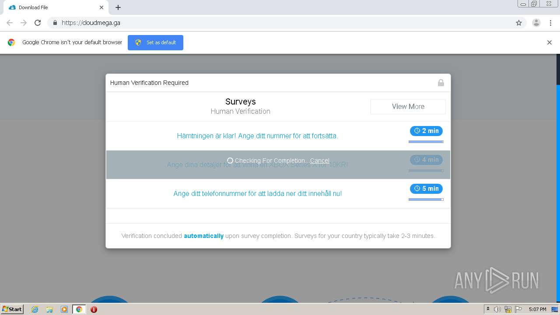
Task: Click the bold 'automatically' word in footer
Action: coord(203,236)
